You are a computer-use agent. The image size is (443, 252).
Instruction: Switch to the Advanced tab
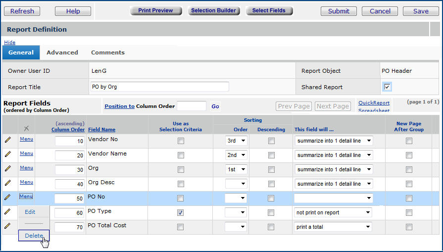pyautogui.click(x=62, y=52)
